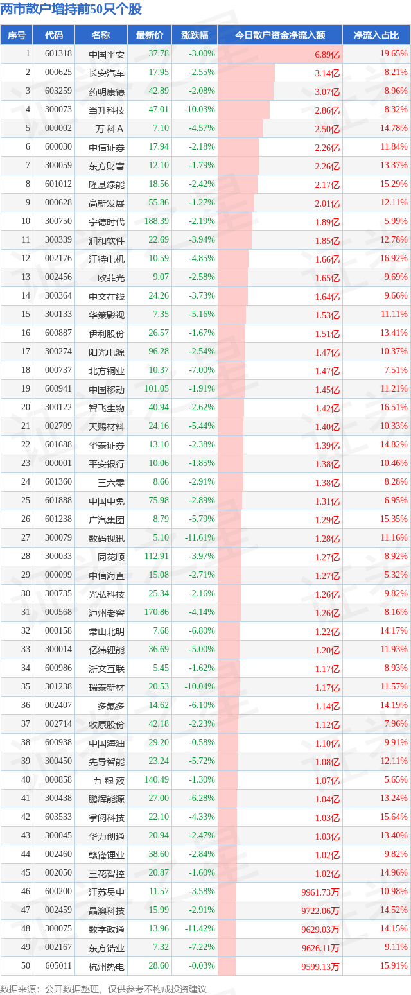
Task: Select the title 两市散户增持前50只个股
Action: coord(71,10)
